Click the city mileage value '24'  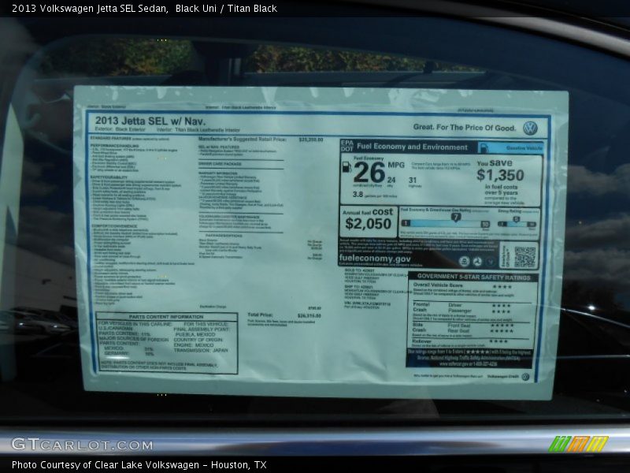coord(391,180)
